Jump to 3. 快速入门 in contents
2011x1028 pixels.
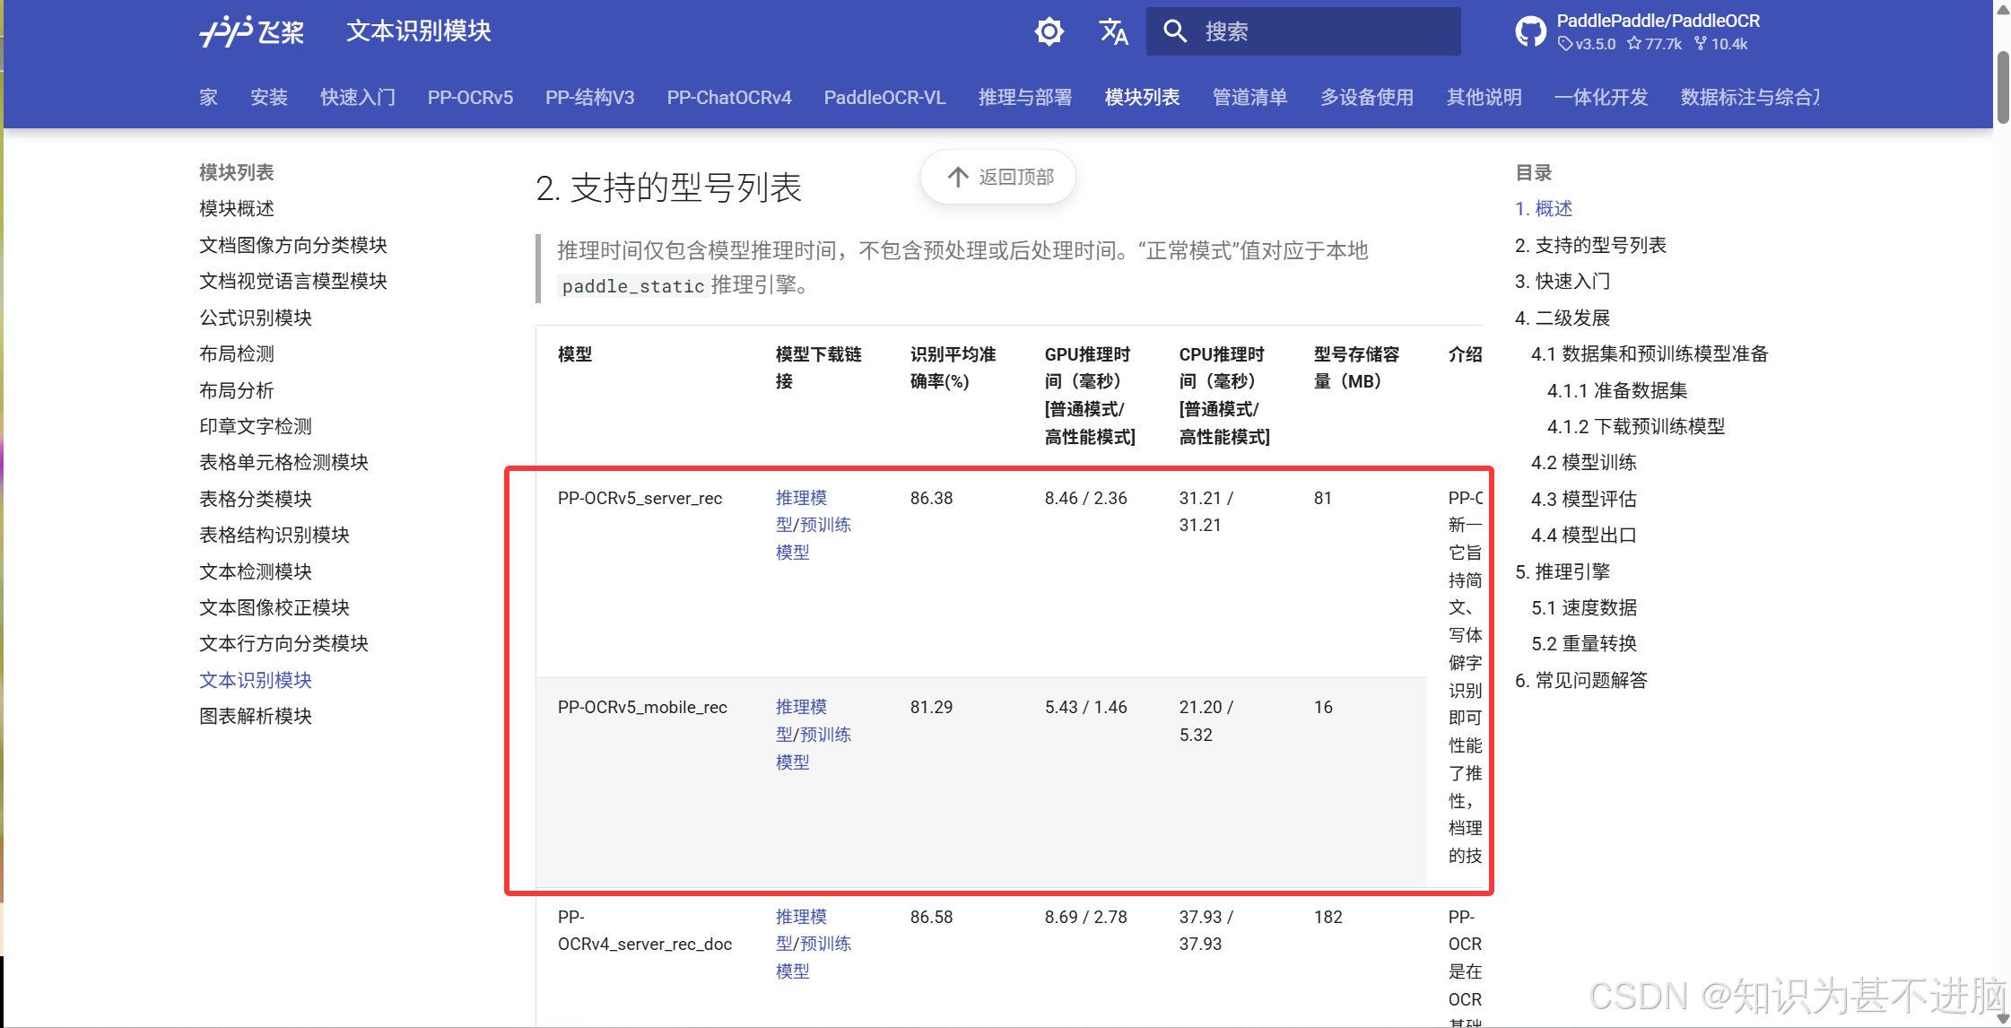tap(1563, 281)
